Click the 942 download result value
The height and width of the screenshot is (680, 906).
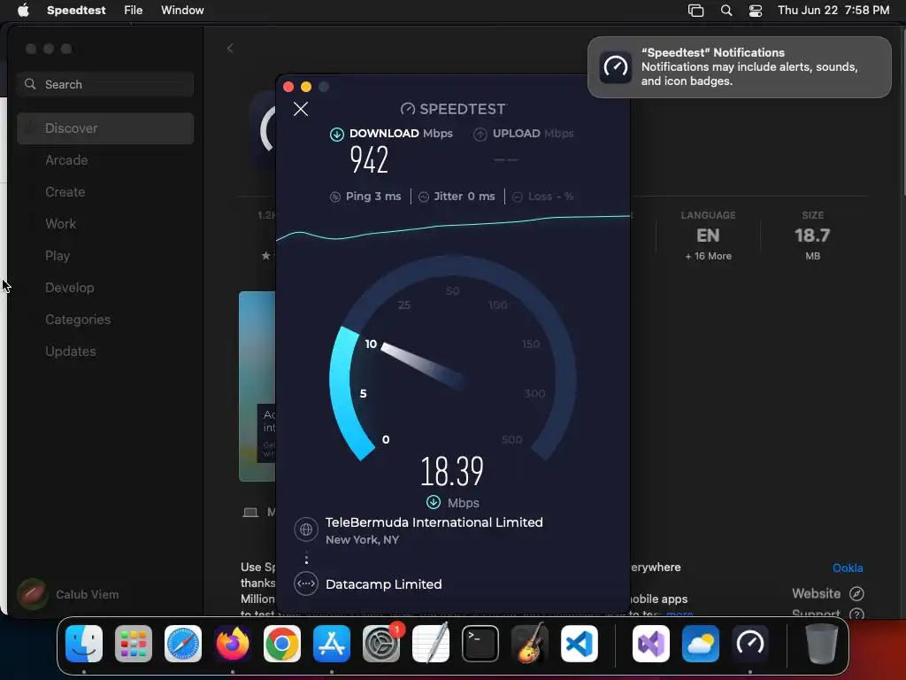[x=369, y=159]
